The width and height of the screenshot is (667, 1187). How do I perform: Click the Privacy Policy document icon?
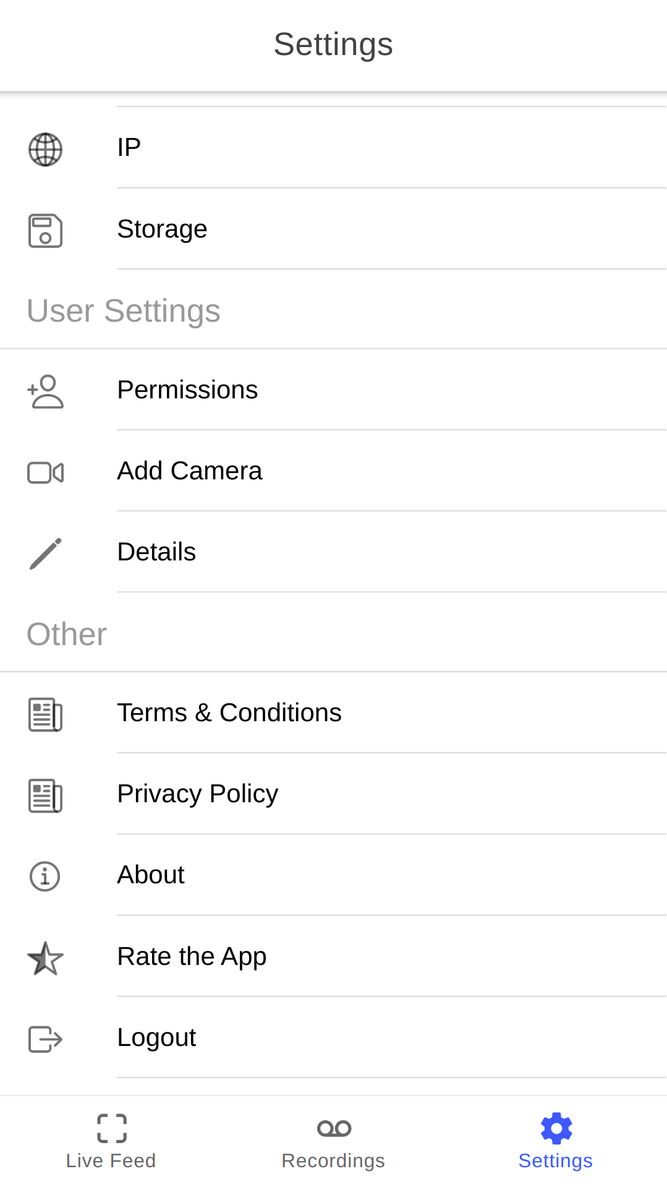45,795
